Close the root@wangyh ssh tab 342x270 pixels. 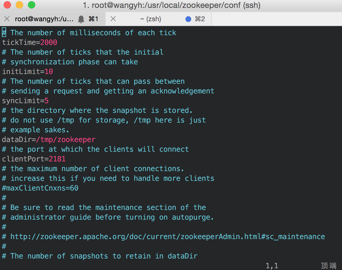pyautogui.click(x=7, y=19)
